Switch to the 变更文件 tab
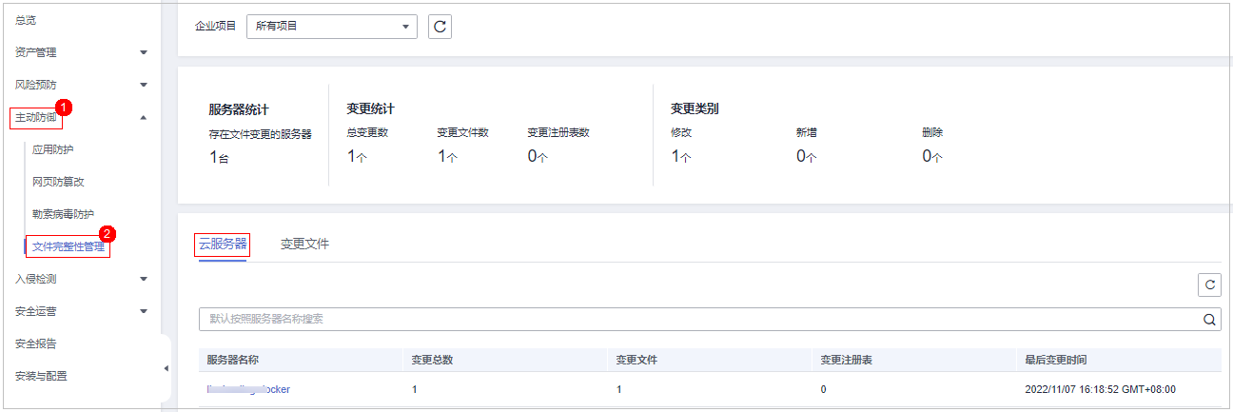The width and height of the screenshot is (1233, 412). tap(304, 245)
